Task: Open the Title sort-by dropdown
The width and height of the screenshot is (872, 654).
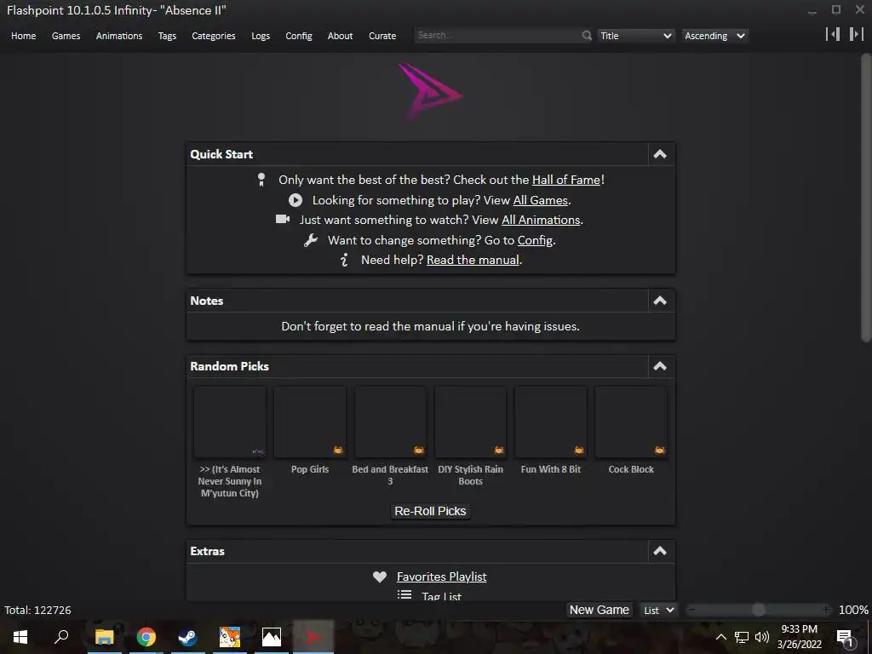Action: tap(636, 36)
